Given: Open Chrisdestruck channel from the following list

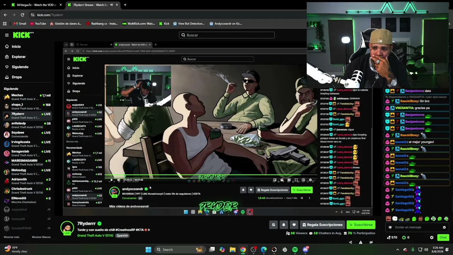Looking at the screenshot, I should coord(28,191).
